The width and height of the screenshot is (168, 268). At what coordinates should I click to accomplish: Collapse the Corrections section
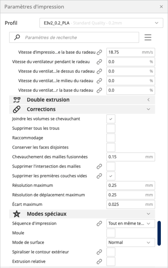[82, 109]
